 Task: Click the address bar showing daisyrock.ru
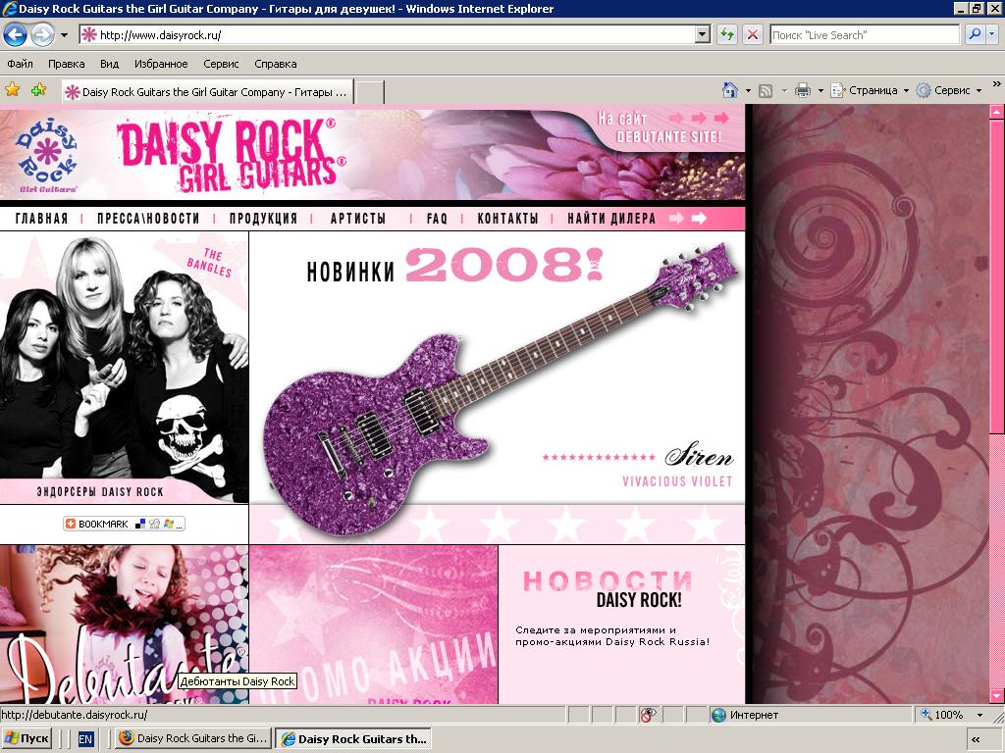(387, 34)
